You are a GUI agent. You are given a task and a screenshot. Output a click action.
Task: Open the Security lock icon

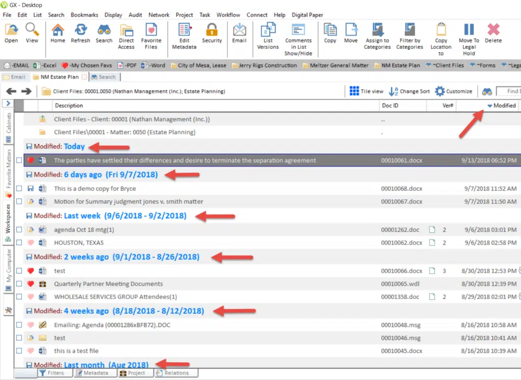(212, 33)
